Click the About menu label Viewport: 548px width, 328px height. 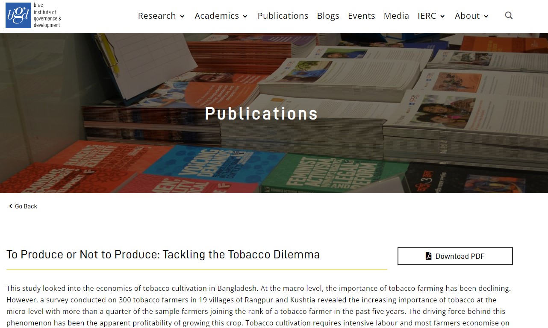[x=466, y=15]
